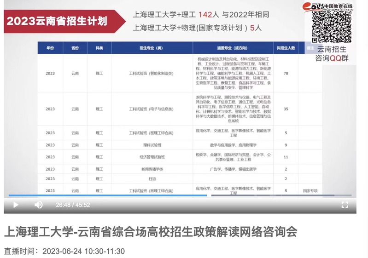Click the 经济管理试验班 cell
368x258 pixels.
pyautogui.click(x=152, y=157)
